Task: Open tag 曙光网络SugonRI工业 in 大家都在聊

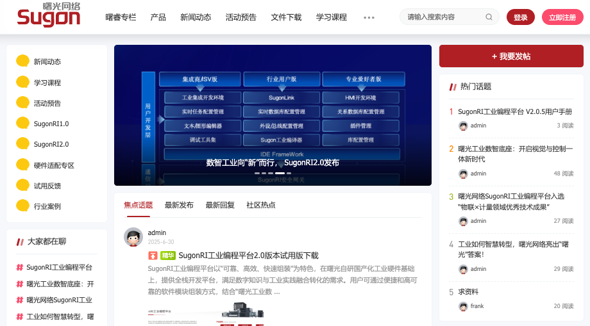Action: [59, 300]
